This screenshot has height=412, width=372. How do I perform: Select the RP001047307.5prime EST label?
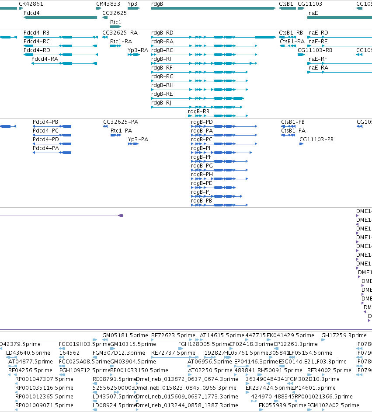coord(44,379)
